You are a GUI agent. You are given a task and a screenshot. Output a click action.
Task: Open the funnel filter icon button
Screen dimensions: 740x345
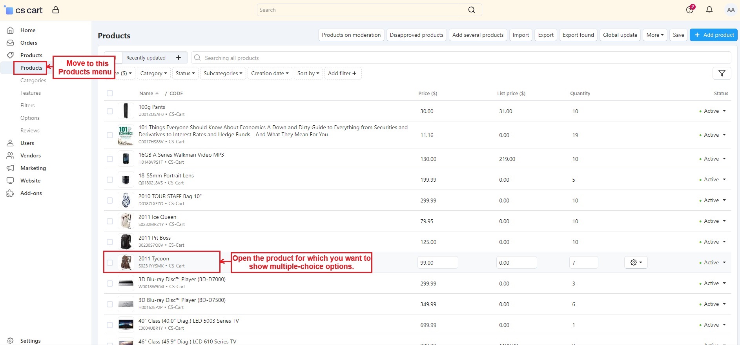(722, 73)
